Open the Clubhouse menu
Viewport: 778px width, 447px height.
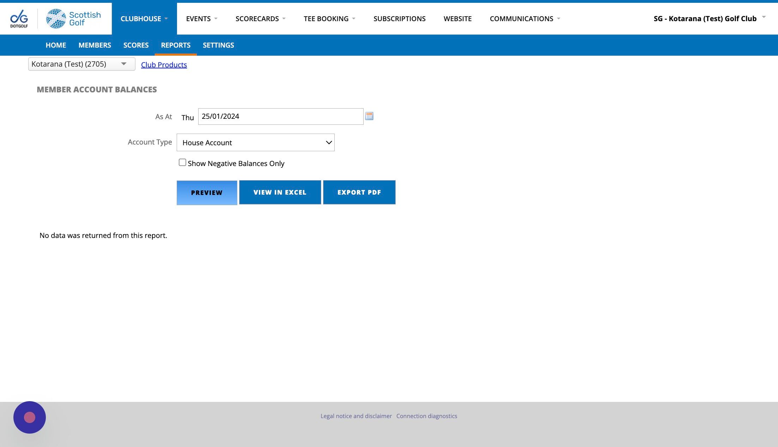[x=144, y=19]
